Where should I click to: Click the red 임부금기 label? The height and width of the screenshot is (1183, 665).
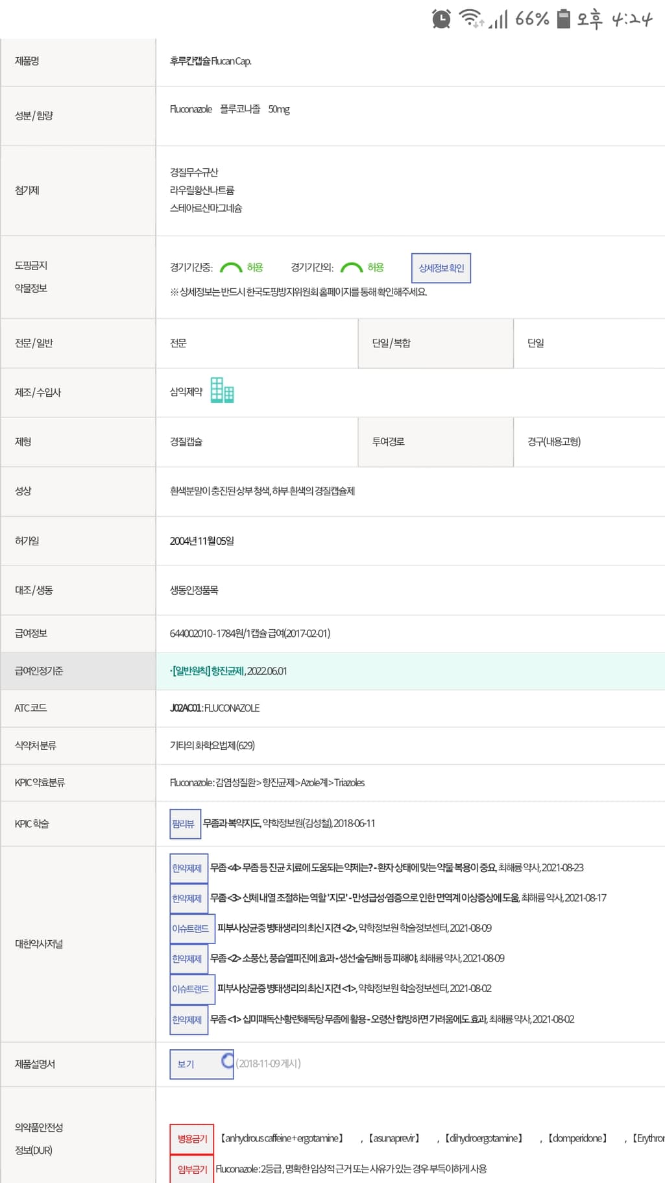click(x=192, y=1169)
